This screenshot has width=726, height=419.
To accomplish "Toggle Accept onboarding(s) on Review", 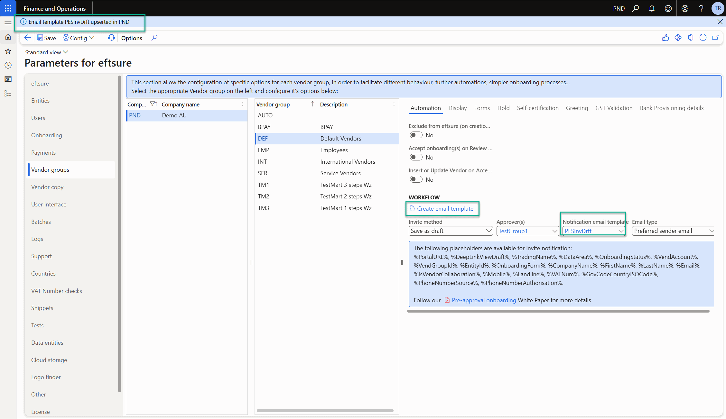I will pyautogui.click(x=416, y=158).
